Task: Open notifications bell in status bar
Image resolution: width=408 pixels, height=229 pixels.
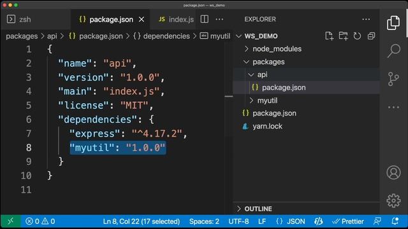Action: (x=395, y=221)
